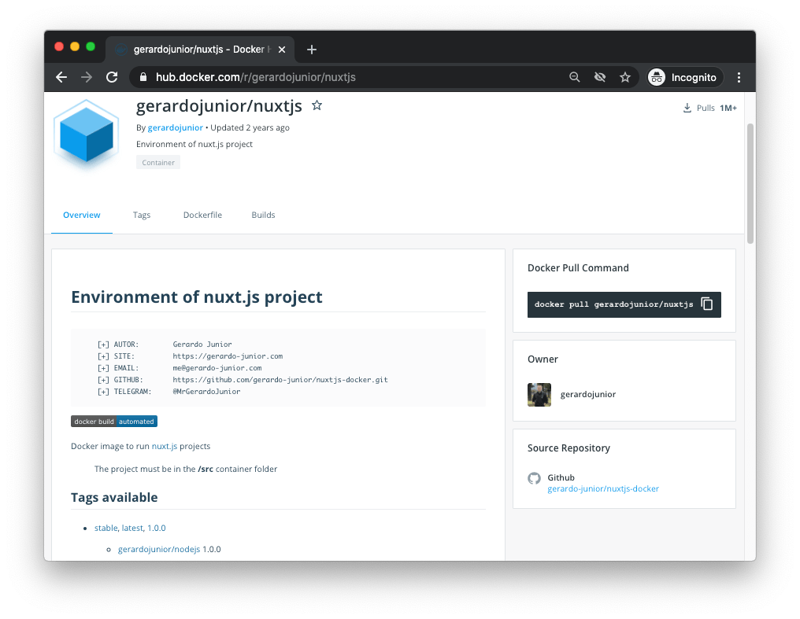Viewport: 800px width, 619px height.
Task: Click the Github icon under Source Repository
Action: tap(535, 478)
